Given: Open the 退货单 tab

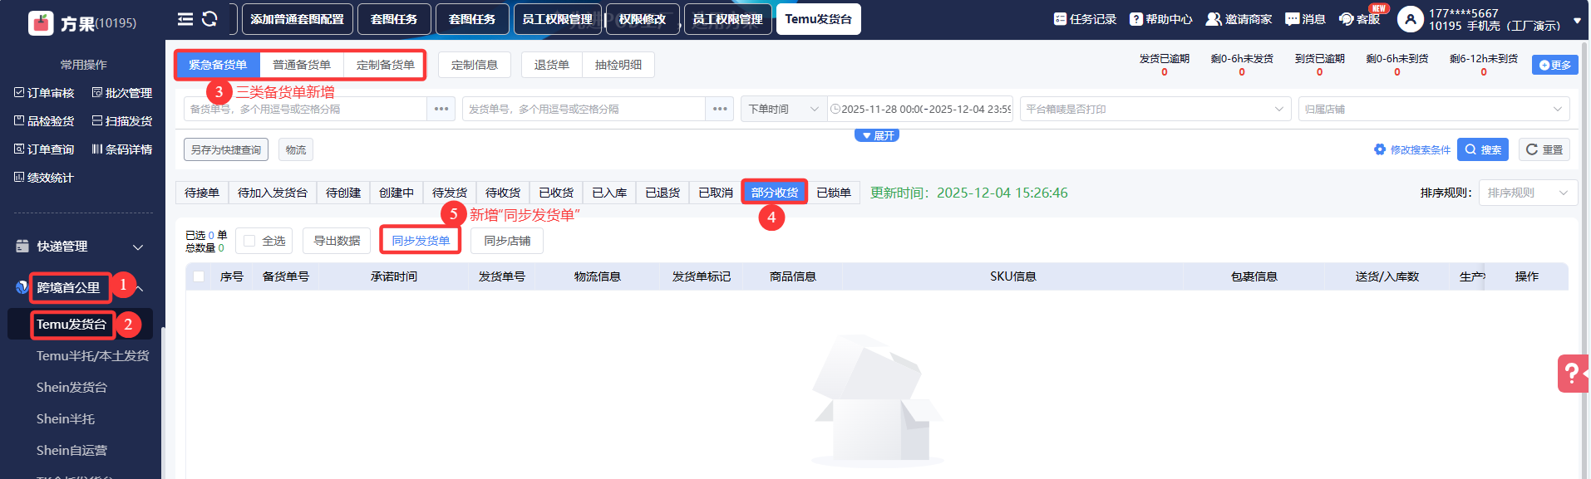Looking at the screenshot, I should (552, 65).
